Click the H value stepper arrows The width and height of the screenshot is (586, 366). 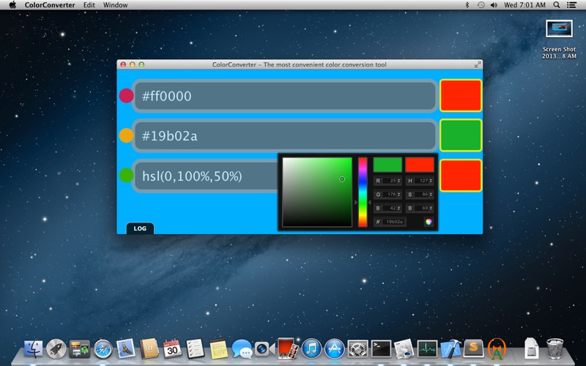click(x=431, y=181)
